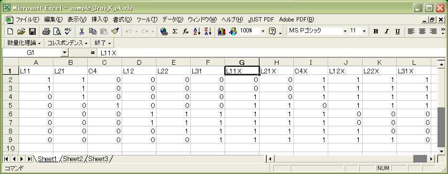Jump to the first sheet tab
The height and width of the screenshot is (174, 448).
(x=6, y=159)
